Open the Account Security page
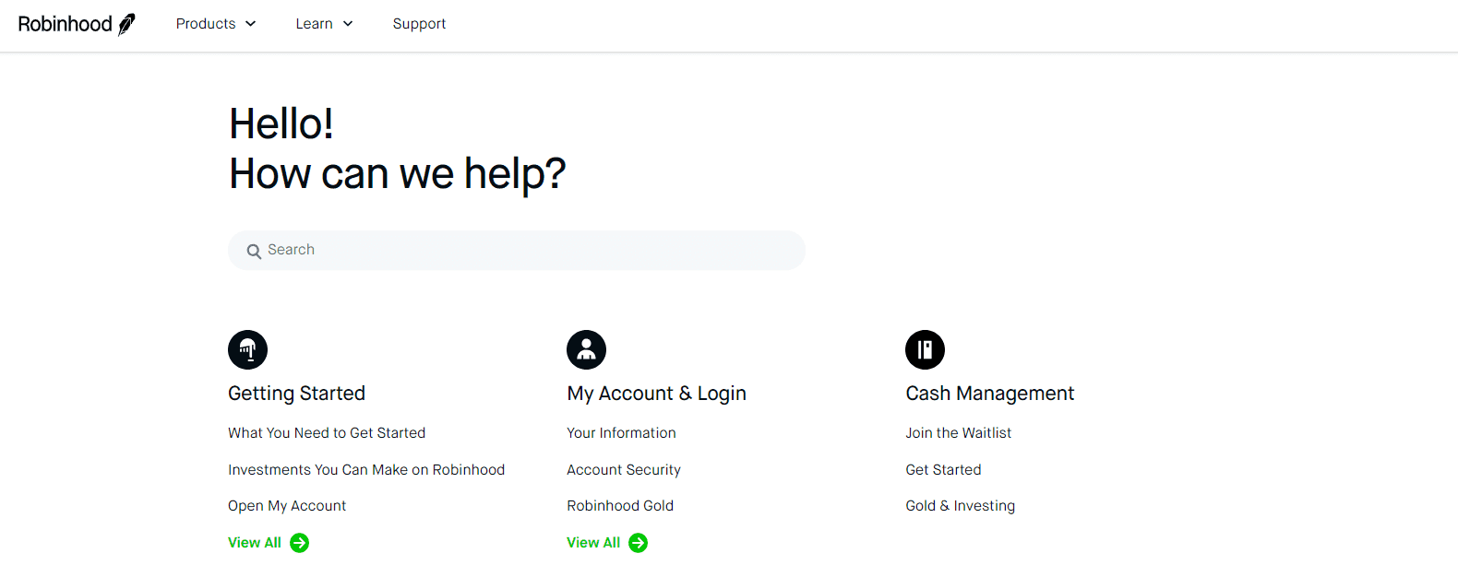 click(x=624, y=469)
